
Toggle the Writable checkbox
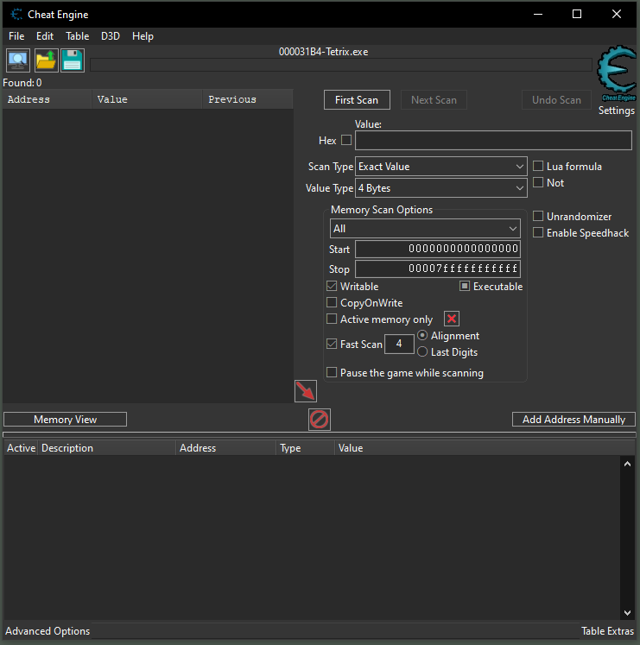pyautogui.click(x=332, y=287)
